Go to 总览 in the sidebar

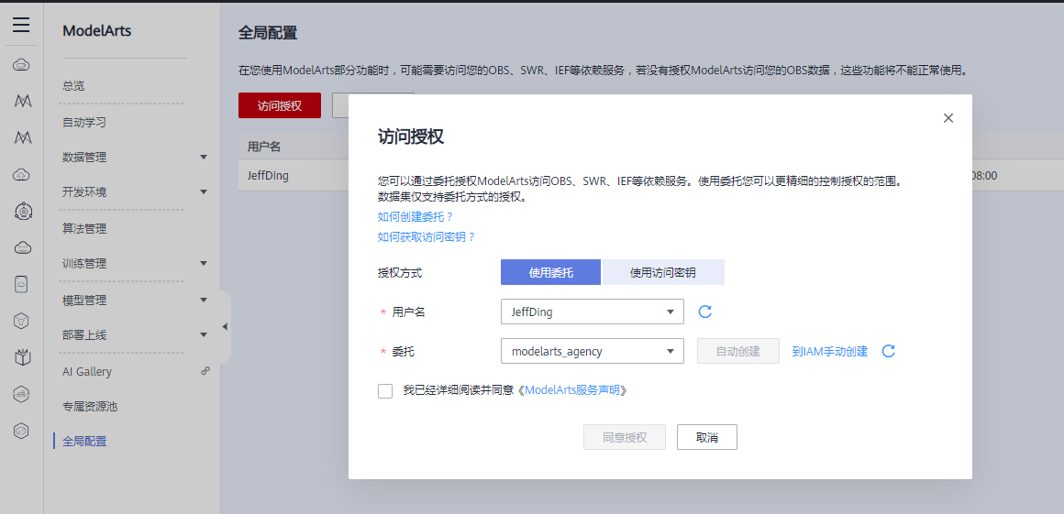pyautogui.click(x=73, y=86)
